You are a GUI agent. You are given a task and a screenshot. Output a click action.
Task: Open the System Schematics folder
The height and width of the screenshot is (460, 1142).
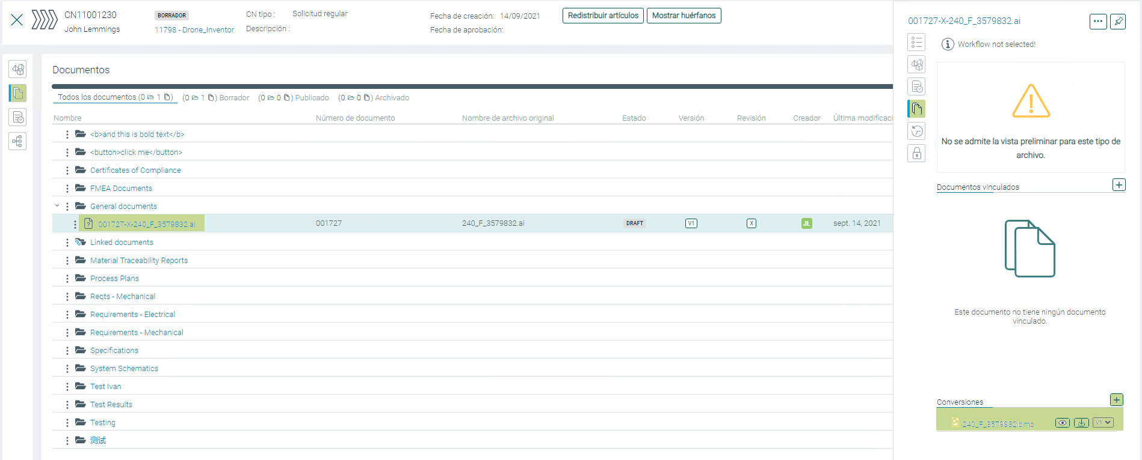pyautogui.click(x=124, y=369)
